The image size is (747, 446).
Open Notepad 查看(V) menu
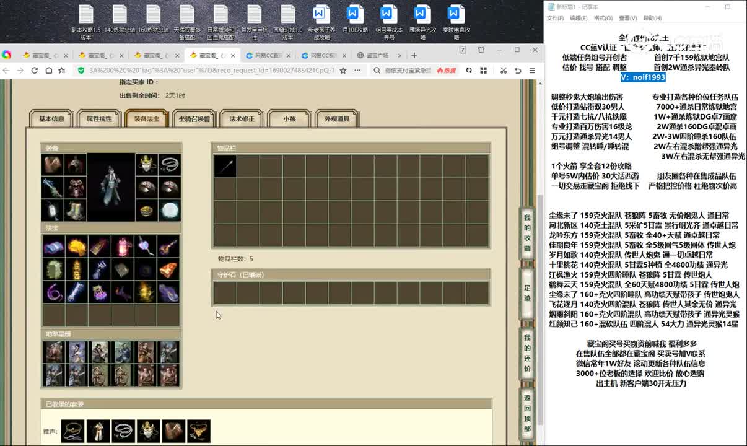[x=627, y=19]
